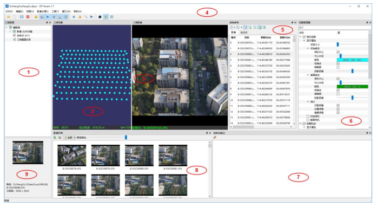The image size is (376, 207).
Task: Click the blue flag marker tool beside the pan tools
Action: pyautogui.click(x=91, y=17)
